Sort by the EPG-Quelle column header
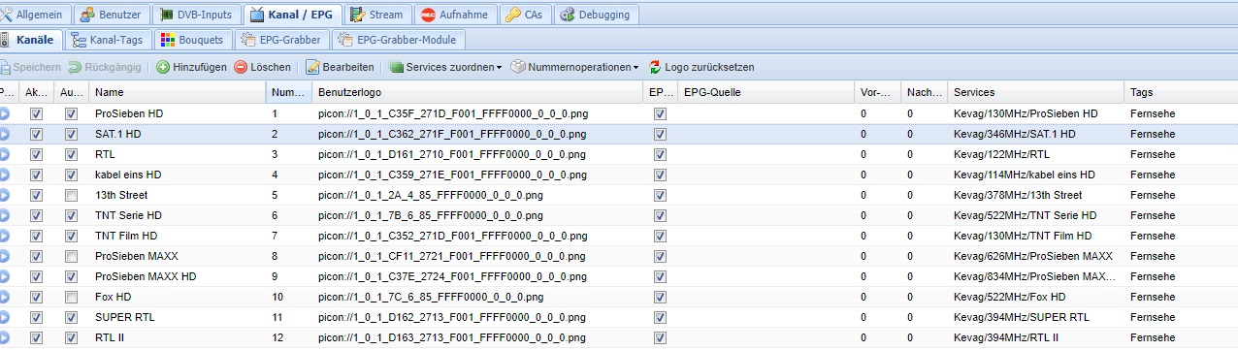 [x=766, y=93]
